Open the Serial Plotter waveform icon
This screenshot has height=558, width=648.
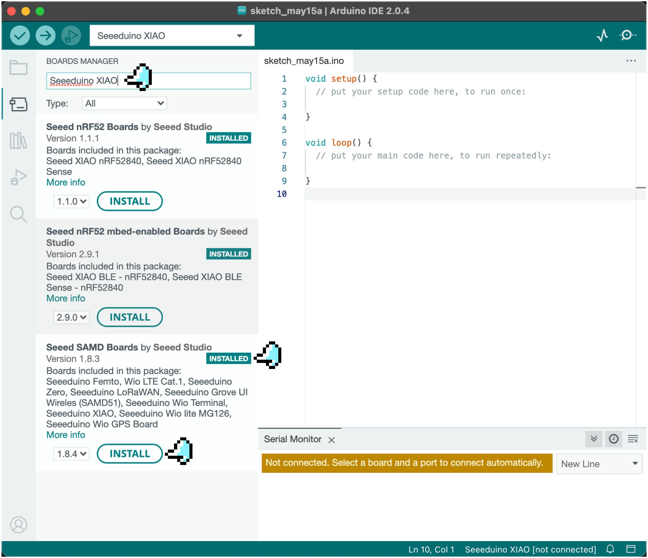pyautogui.click(x=602, y=35)
